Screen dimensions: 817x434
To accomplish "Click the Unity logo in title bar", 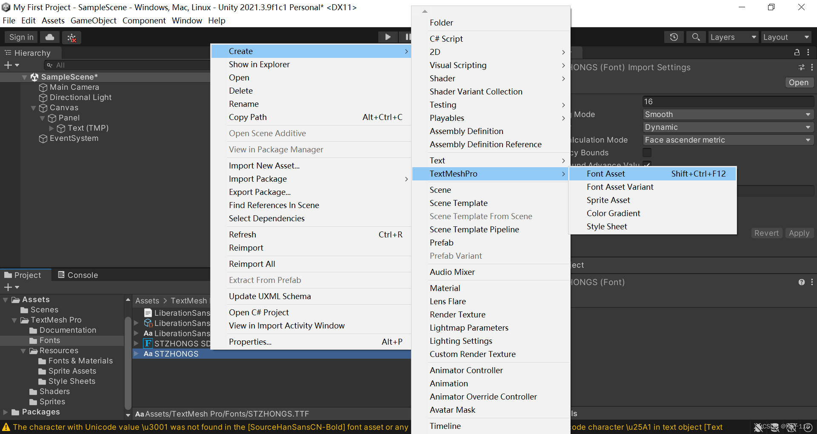I will pyautogui.click(x=6, y=7).
